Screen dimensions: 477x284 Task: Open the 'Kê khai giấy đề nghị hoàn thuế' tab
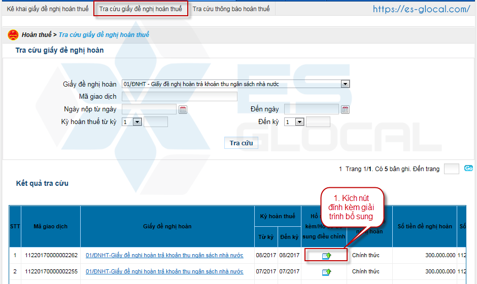click(48, 9)
